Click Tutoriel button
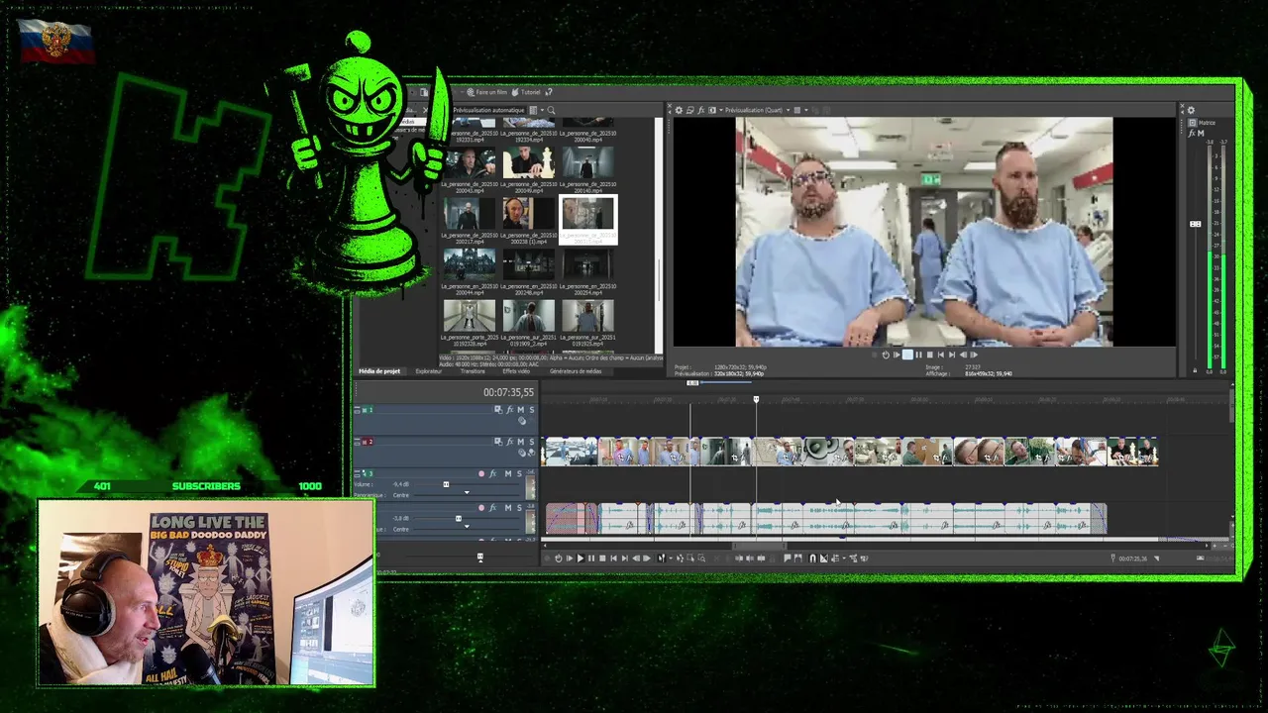This screenshot has width=1268, height=713. (526, 92)
